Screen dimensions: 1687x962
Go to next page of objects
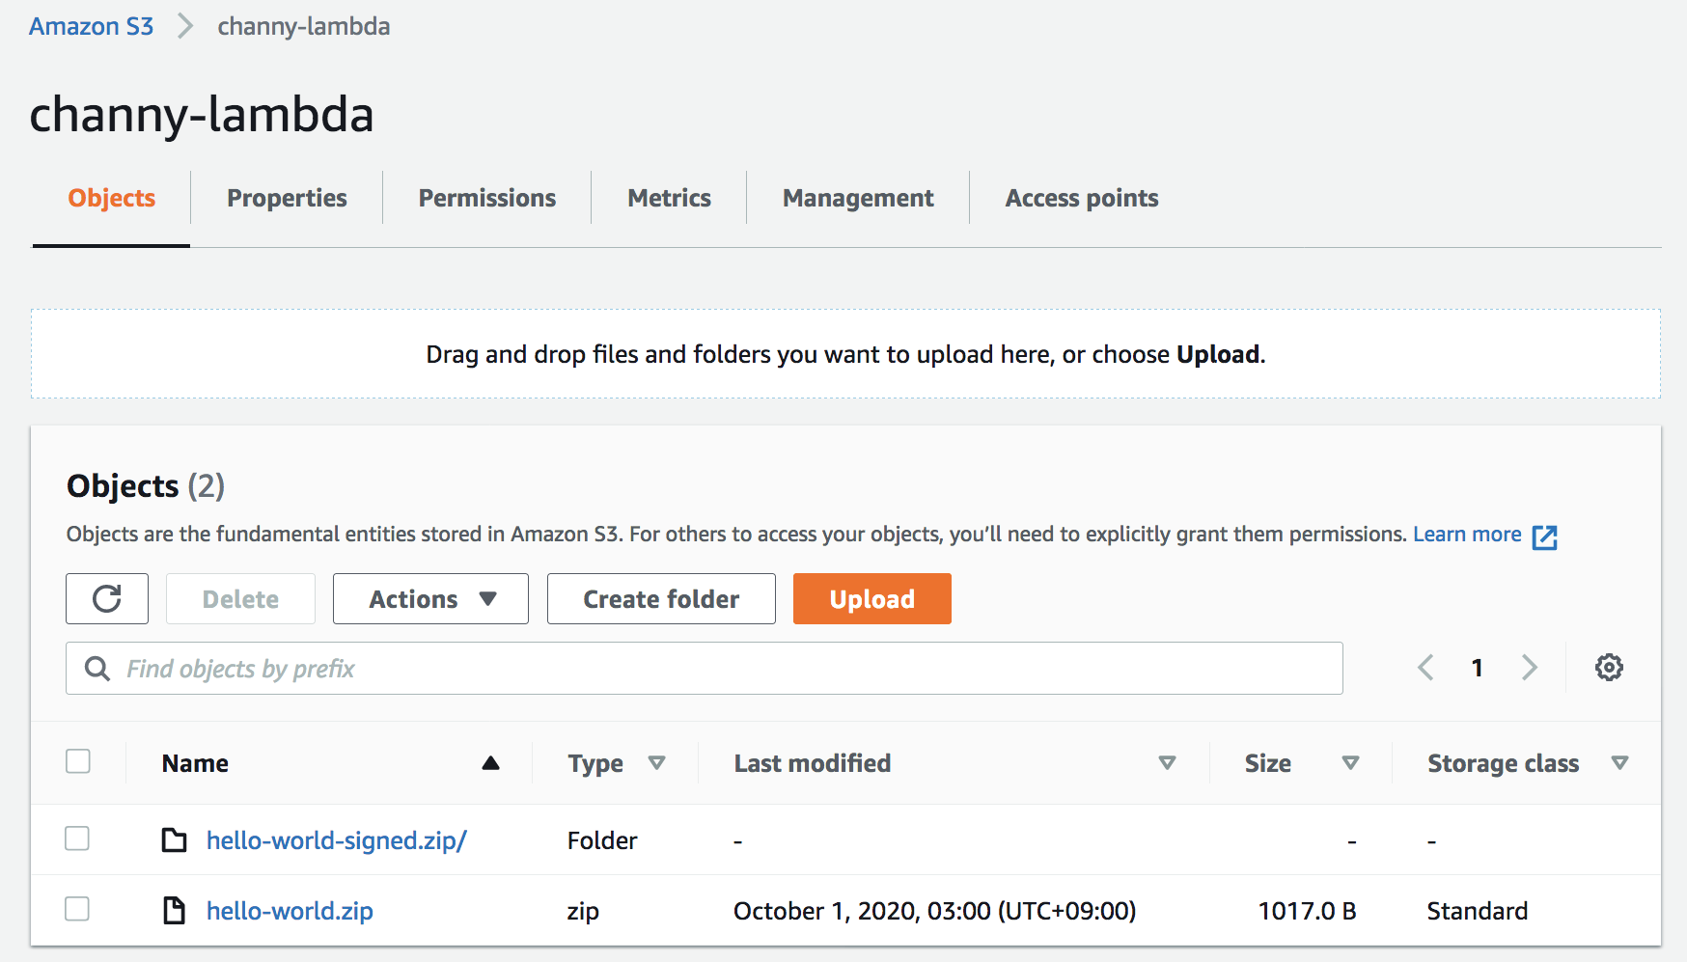click(1529, 668)
